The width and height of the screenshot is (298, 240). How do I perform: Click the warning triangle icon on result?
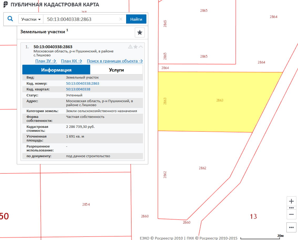130,47
